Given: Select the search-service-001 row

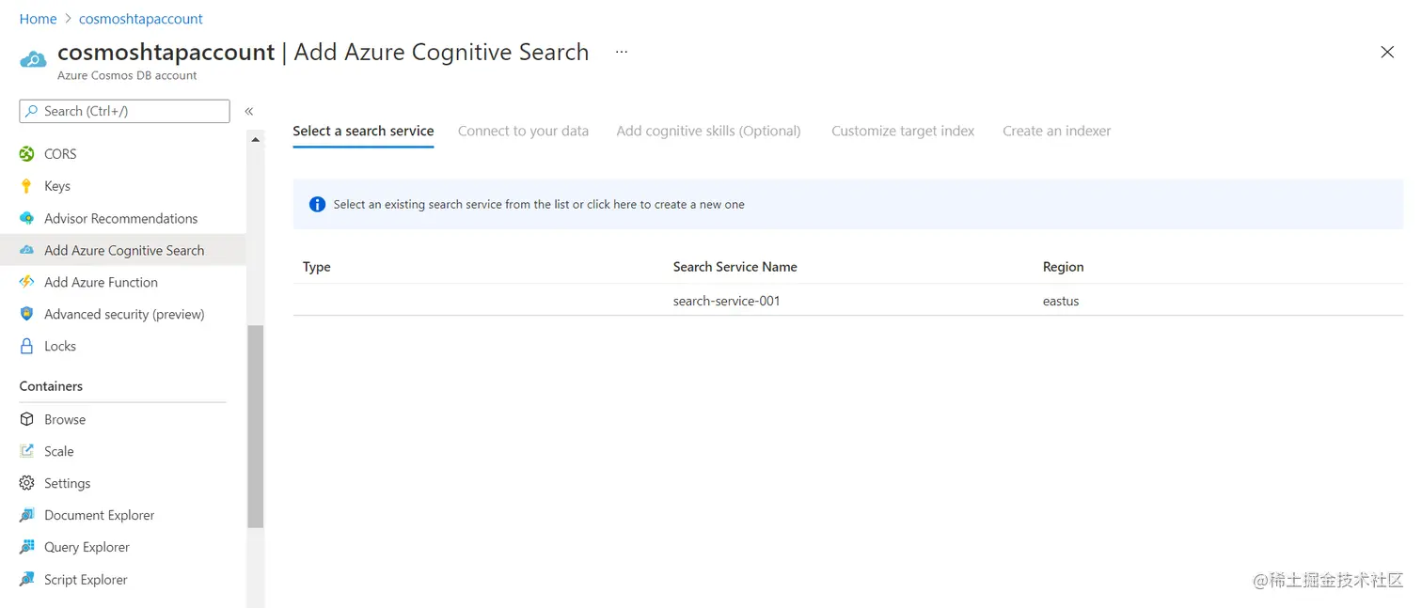Looking at the screenshot, I should [x=847, y=301].
